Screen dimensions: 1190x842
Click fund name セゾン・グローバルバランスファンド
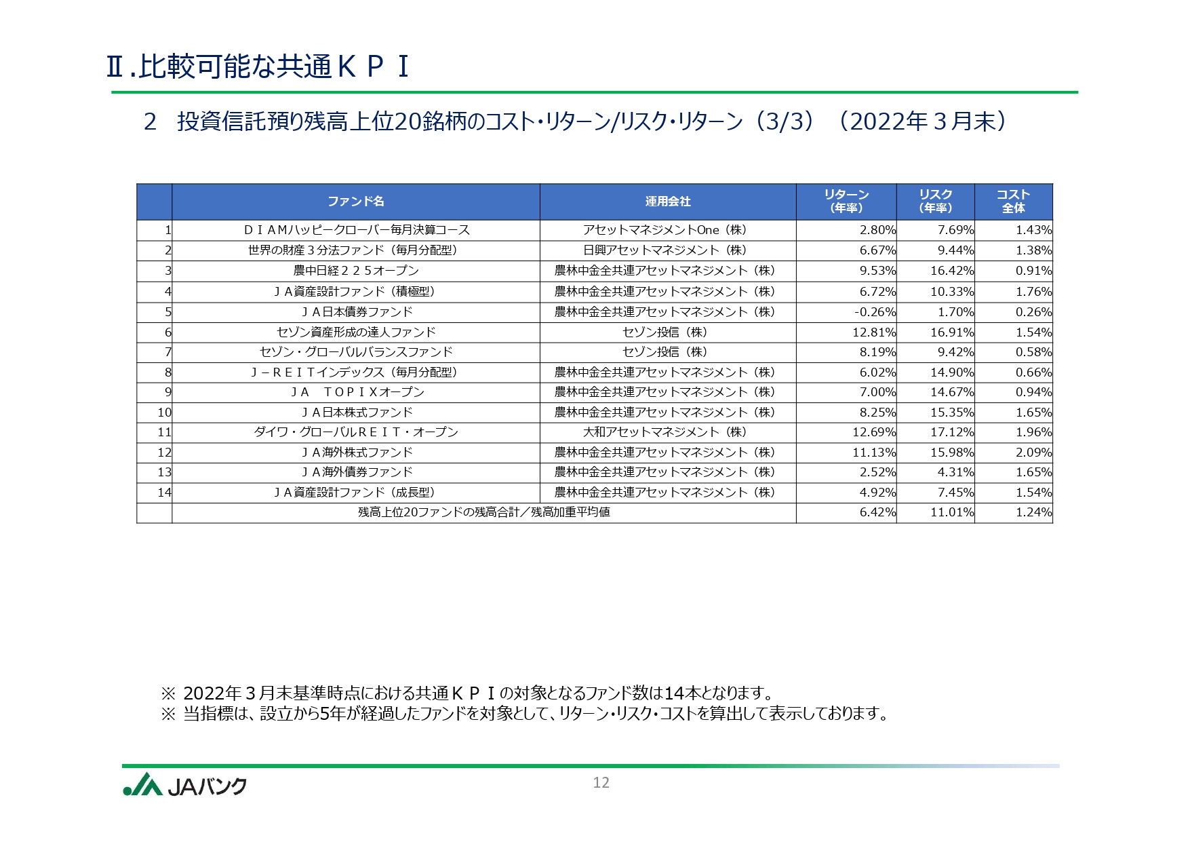point(356,352)
